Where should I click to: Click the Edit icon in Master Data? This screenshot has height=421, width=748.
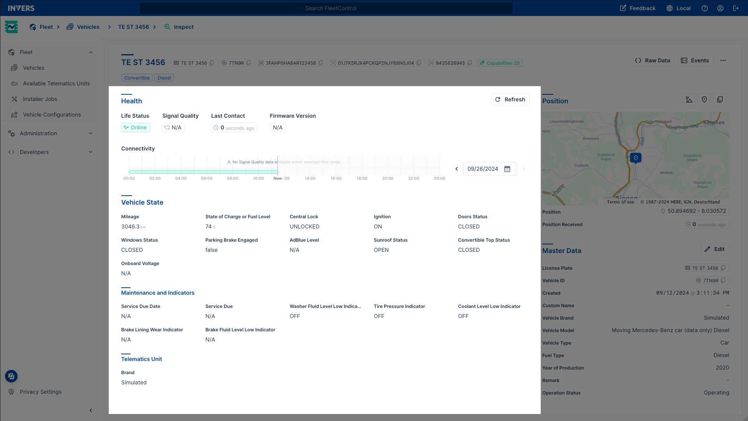pyautogui.click(x=708, y=249)
